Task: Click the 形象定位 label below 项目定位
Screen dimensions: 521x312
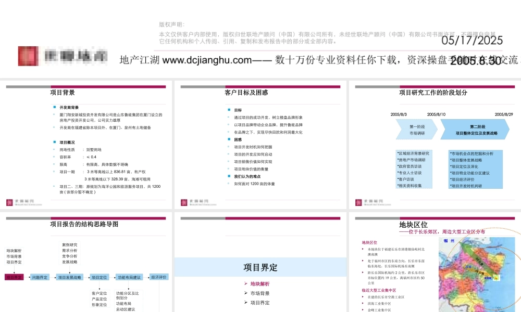Action: [x=100, y=305]
